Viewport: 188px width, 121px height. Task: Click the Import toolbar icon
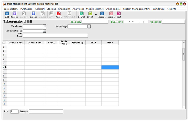(111, 13)
